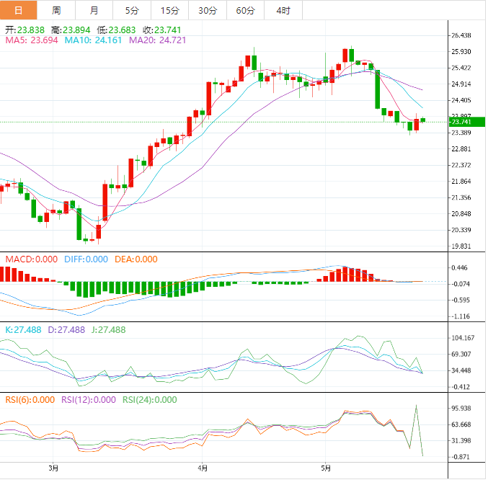Click the 63.668 RSI axis label
Screen dimensions: 488x485
coord(461,424)
